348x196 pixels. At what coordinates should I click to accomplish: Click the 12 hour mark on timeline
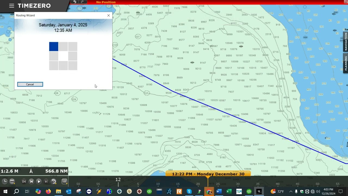[118, 180]
